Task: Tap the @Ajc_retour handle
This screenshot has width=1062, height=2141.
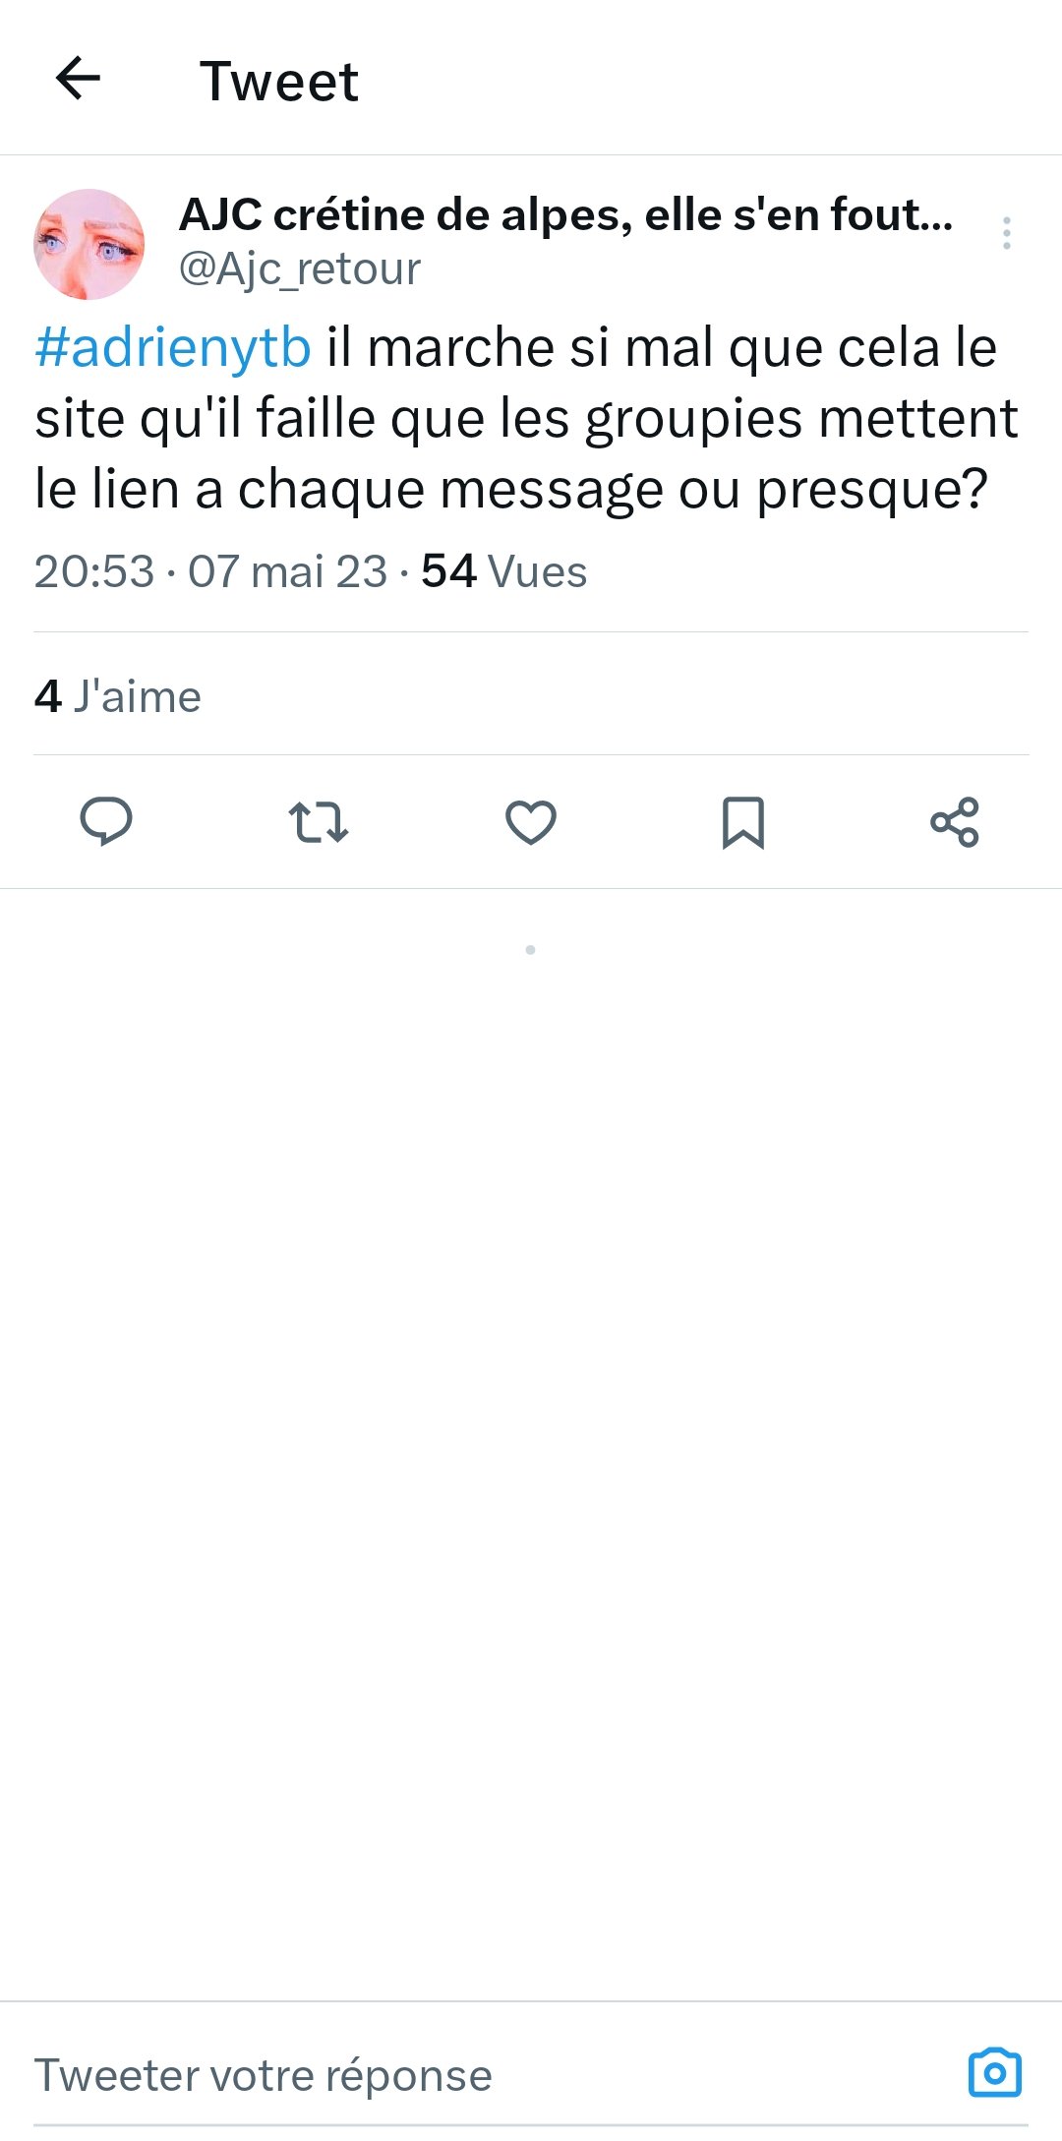Action: click(x=300, y=268)
